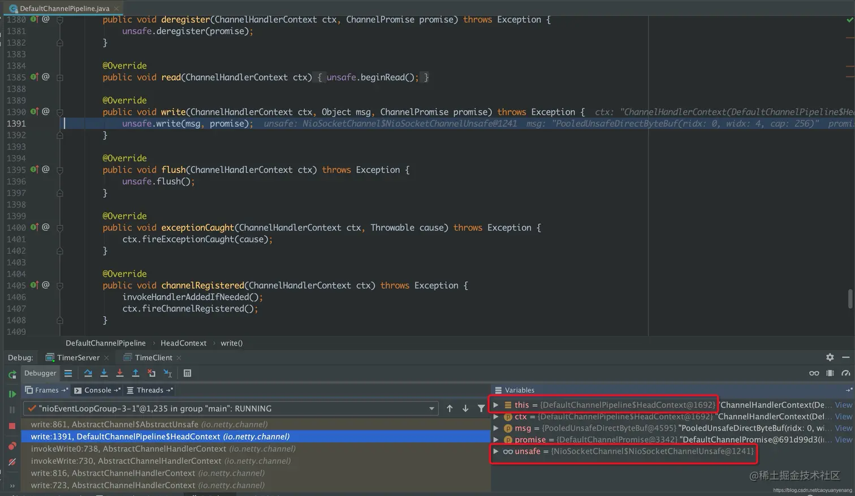Image resolution: width=855 pixels, height=496 pixels.
Task: Select previous frame up arrow
Action: click(x=450, y=408)
